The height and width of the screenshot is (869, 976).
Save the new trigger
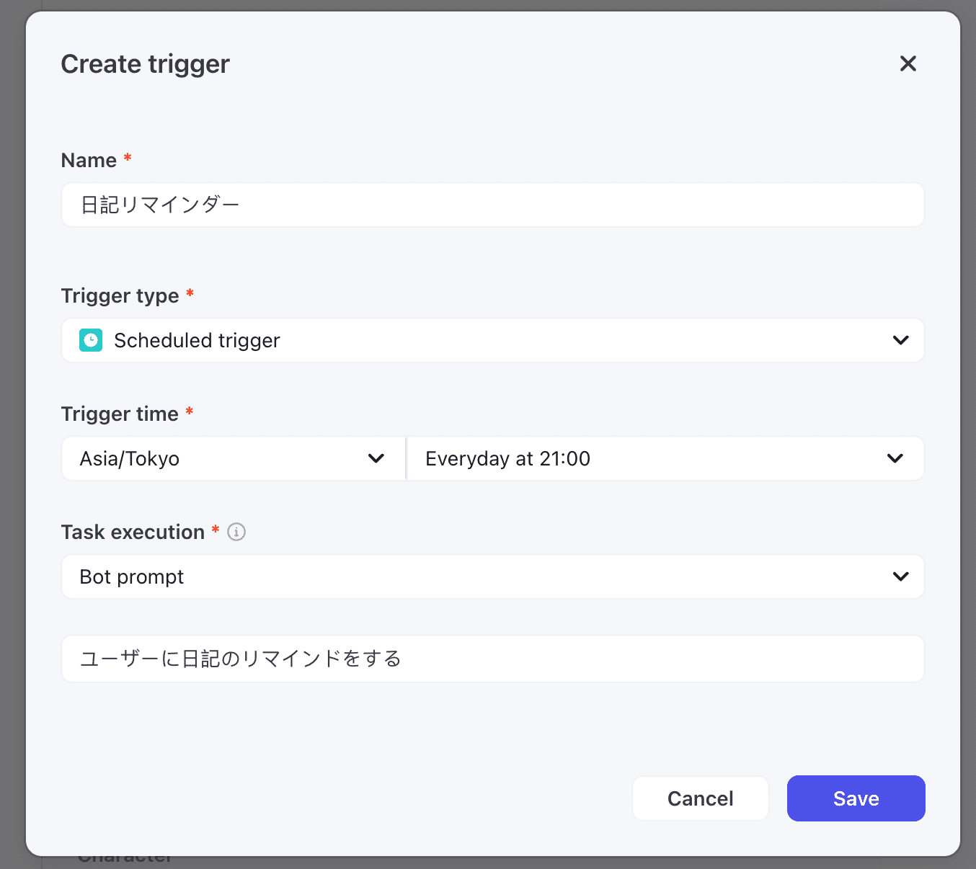(856, 798)
